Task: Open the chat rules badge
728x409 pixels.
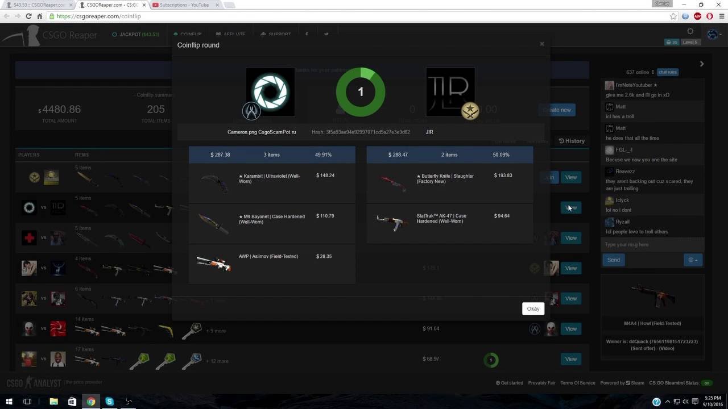Action: tap(668, 72)
